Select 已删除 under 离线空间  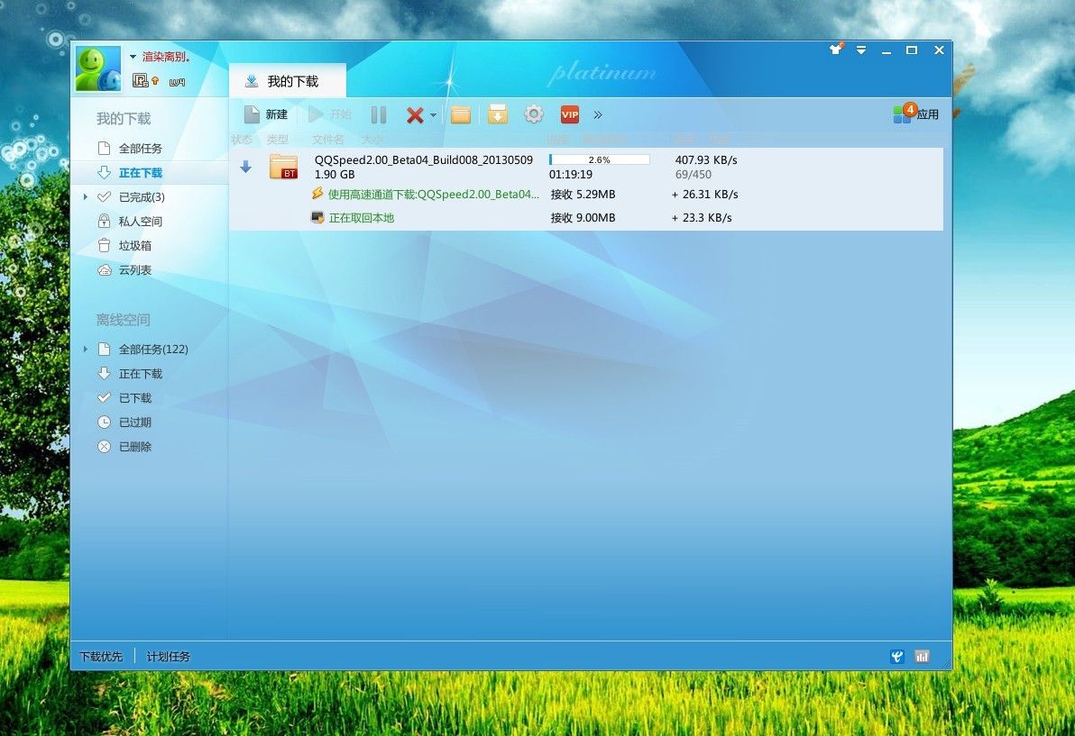coord(134,447)
